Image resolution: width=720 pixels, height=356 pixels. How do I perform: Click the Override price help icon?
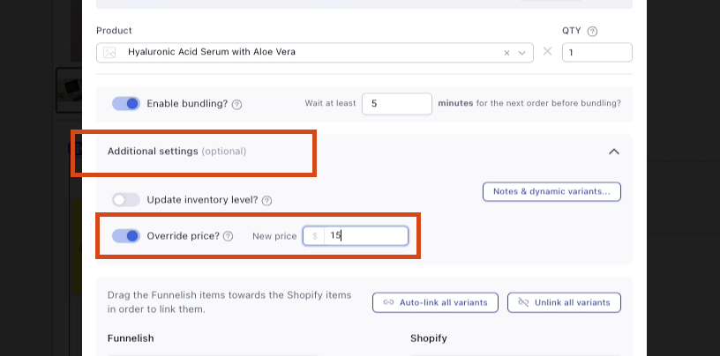[x=228, y=236]
